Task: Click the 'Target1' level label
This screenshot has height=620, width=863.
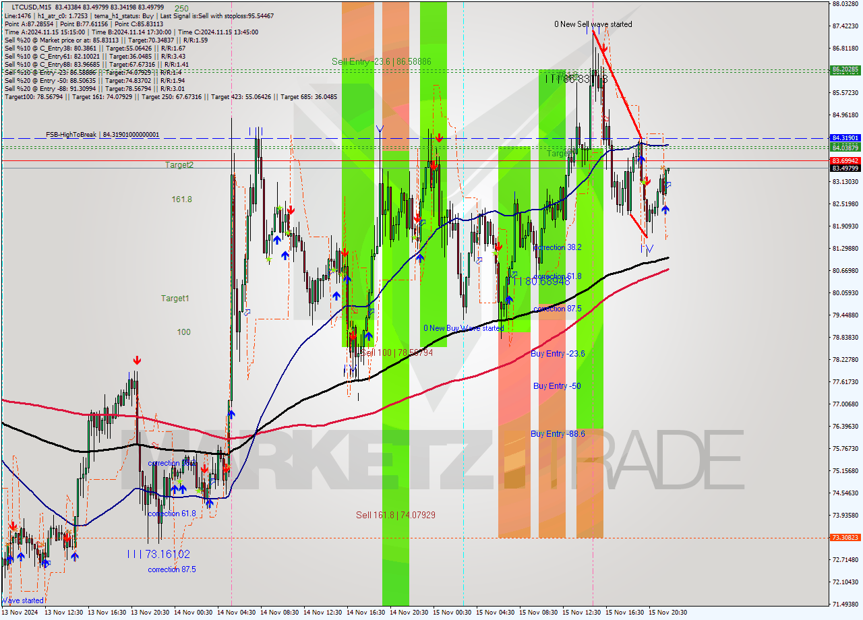Action: tap(175, 298)
